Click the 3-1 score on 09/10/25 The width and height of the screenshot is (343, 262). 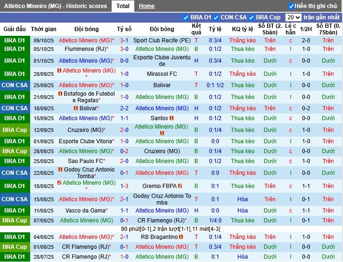coord(124,41)
